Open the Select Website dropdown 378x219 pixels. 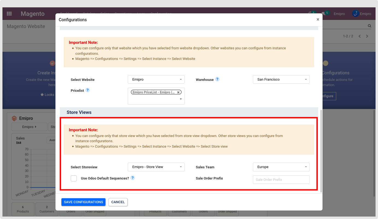tap(156, 80)
